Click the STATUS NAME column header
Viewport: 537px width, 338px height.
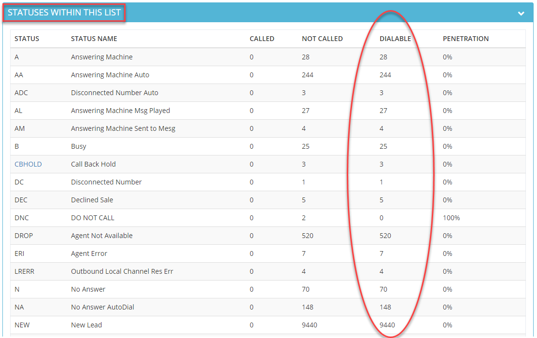tap(94, 39)
